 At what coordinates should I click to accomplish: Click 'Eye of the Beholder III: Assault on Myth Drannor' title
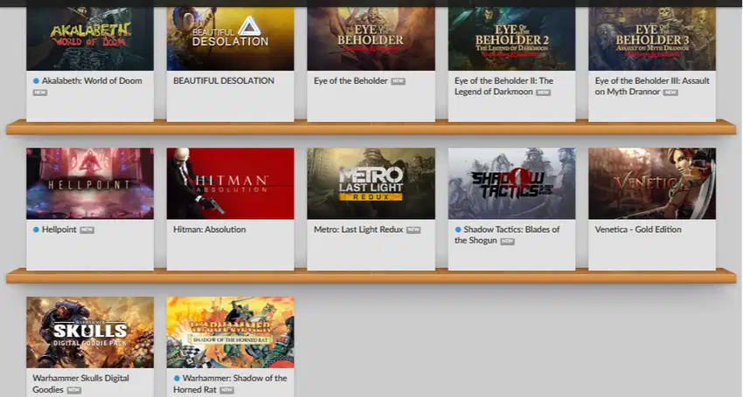tap(652, 86)
